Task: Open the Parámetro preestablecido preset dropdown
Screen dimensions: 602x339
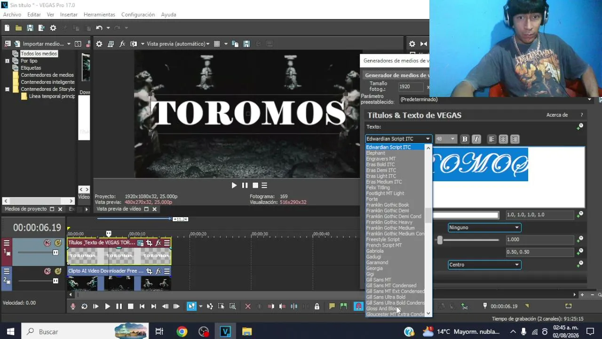Action: click(x=496, y=99)
